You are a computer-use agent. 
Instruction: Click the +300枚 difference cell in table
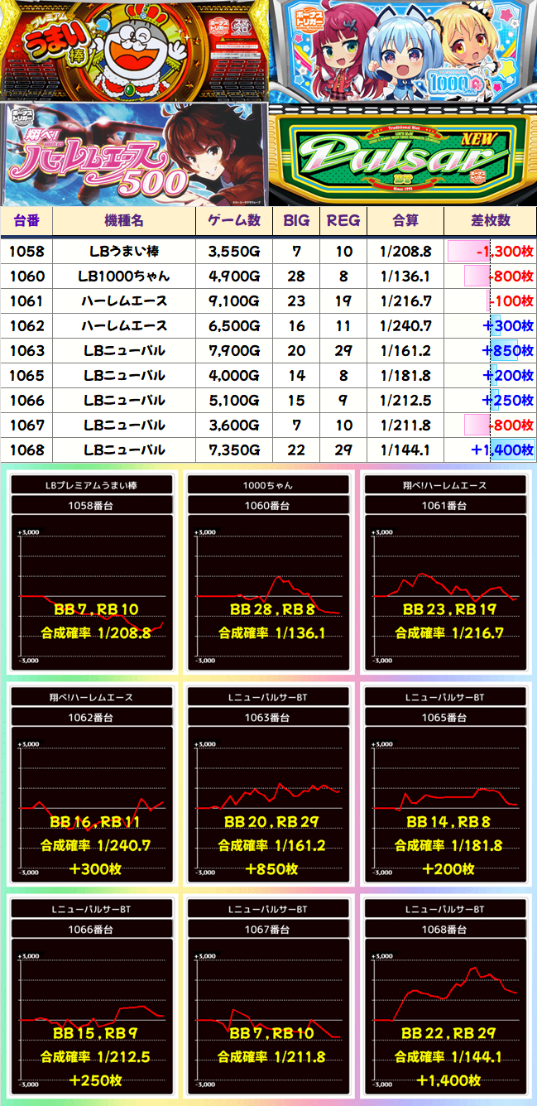[x=491, y=326]
